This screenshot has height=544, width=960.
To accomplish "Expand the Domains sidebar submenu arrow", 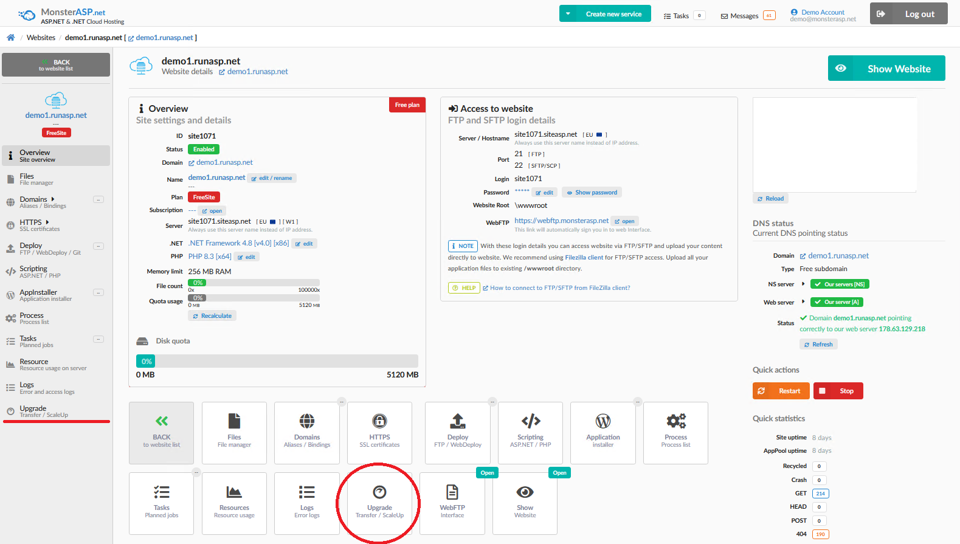I will [53, 199].
